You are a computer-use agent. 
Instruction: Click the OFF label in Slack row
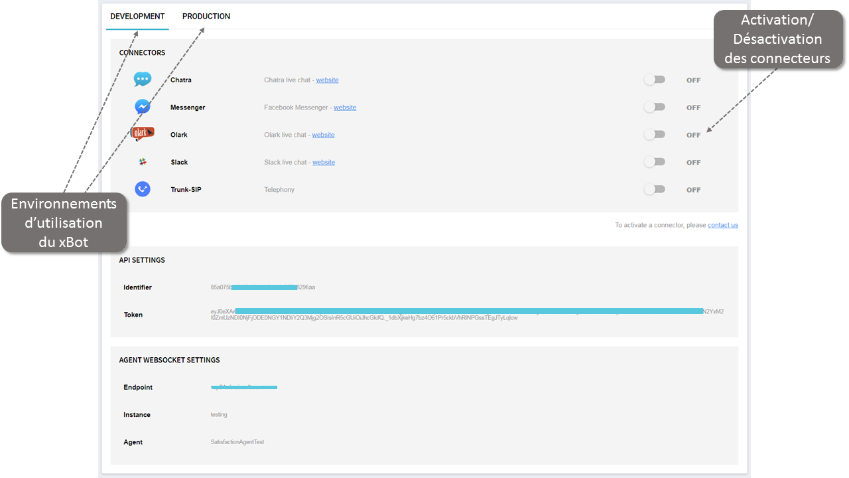pyautogui.click(x=693, y=163)
